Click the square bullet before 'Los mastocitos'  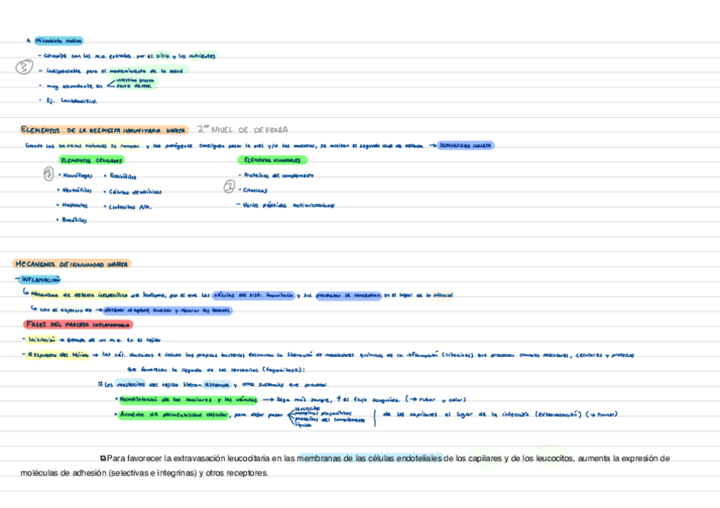click(x=101, y=383)
